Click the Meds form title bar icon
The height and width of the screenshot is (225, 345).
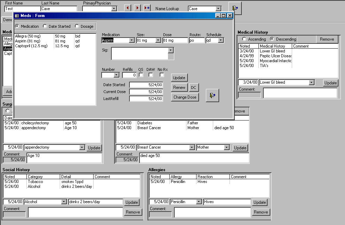[x=17, y=16]
